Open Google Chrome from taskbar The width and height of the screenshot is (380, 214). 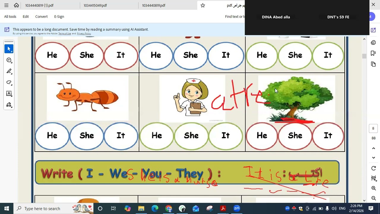[x=169, y=208]
